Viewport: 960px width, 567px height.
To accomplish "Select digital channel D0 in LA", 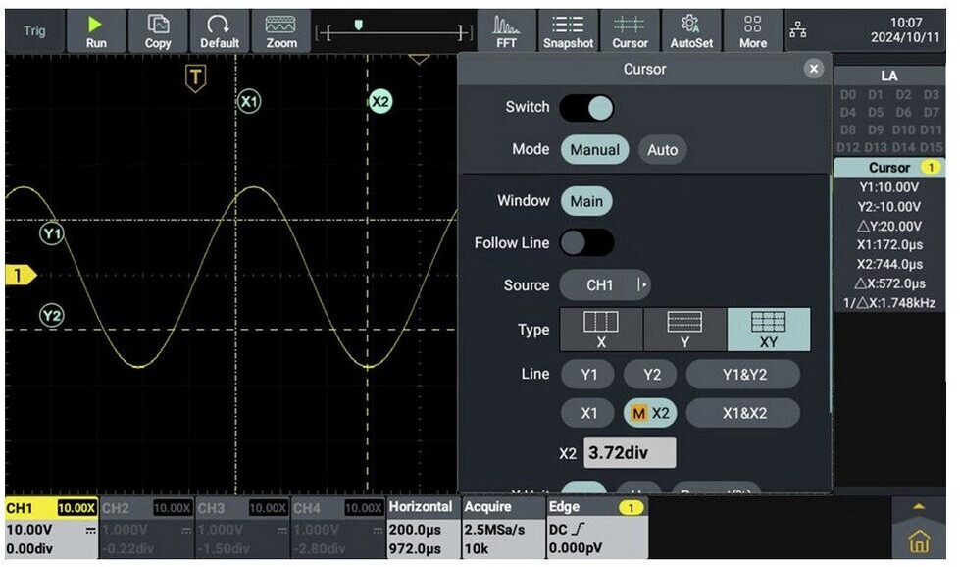I will 848,95.
